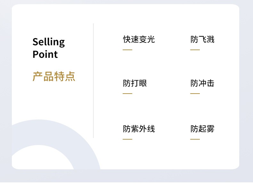The width and height of the screenshot is (253, 184).
Task: Click gold underline below 防打眼
Action: click(x=127, y=93)
